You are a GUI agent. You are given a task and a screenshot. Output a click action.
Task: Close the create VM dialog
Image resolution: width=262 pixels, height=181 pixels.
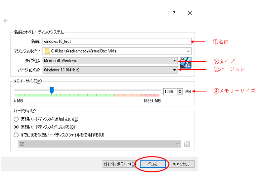tap(190, 13)
